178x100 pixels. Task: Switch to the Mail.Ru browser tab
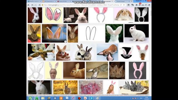click(34, 1)
